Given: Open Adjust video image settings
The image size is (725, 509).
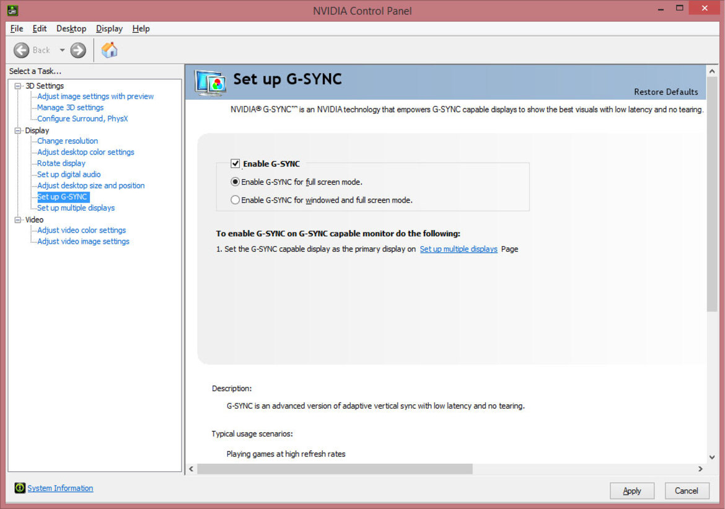Looking at the screenshot, I should click(x=83, y=241).
